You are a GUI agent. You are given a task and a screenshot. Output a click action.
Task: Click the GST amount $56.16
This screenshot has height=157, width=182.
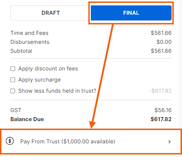[163, 110]
